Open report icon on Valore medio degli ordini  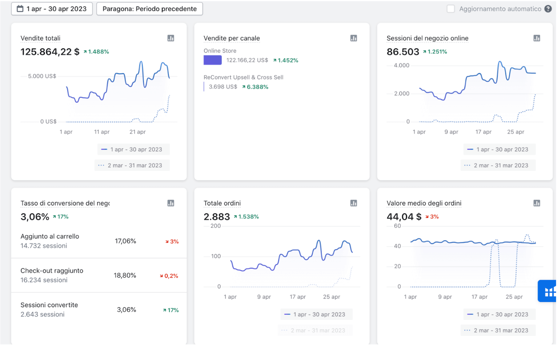pos(537,203)
